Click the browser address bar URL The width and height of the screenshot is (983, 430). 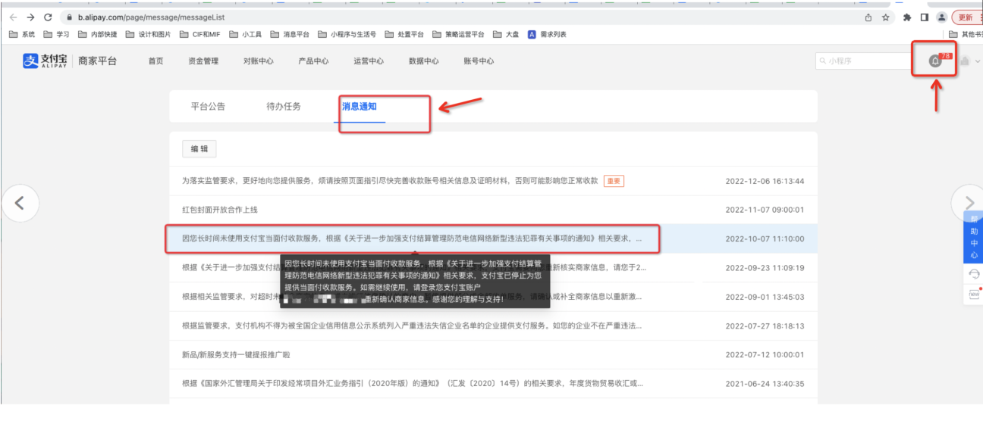(x=151, y=17)
